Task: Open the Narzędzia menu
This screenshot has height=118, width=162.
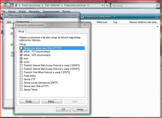Action: coord(34,11)
